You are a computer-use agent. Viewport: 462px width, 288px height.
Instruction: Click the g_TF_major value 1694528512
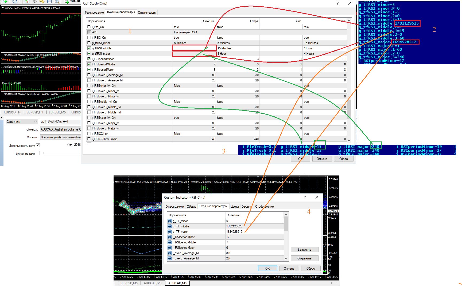234,232
